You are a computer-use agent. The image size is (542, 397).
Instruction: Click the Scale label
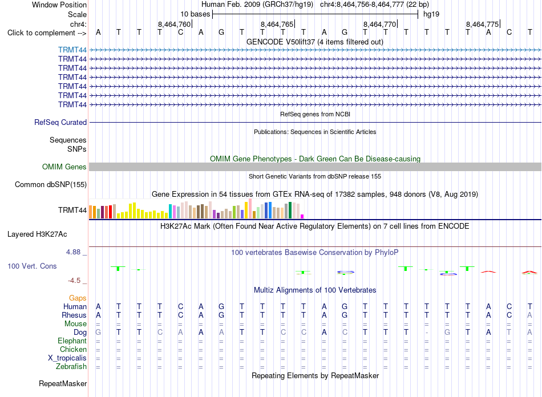[77, 14]
